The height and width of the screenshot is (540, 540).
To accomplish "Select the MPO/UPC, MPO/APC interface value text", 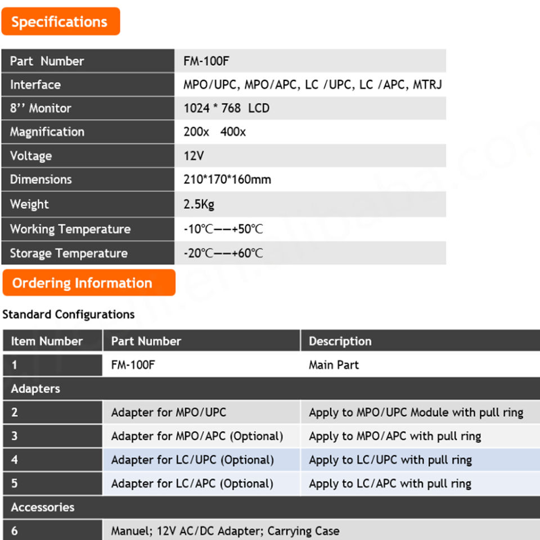I will [x=312, y=84].
